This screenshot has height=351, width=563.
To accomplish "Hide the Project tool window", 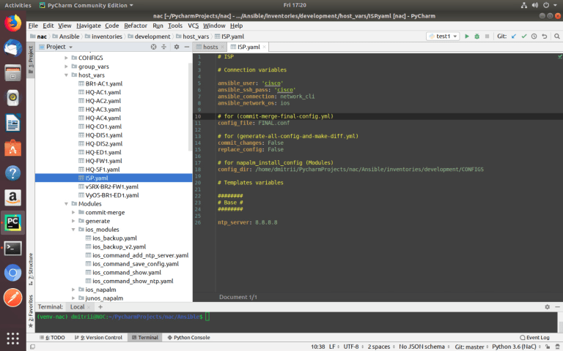I will click(187, 47).
